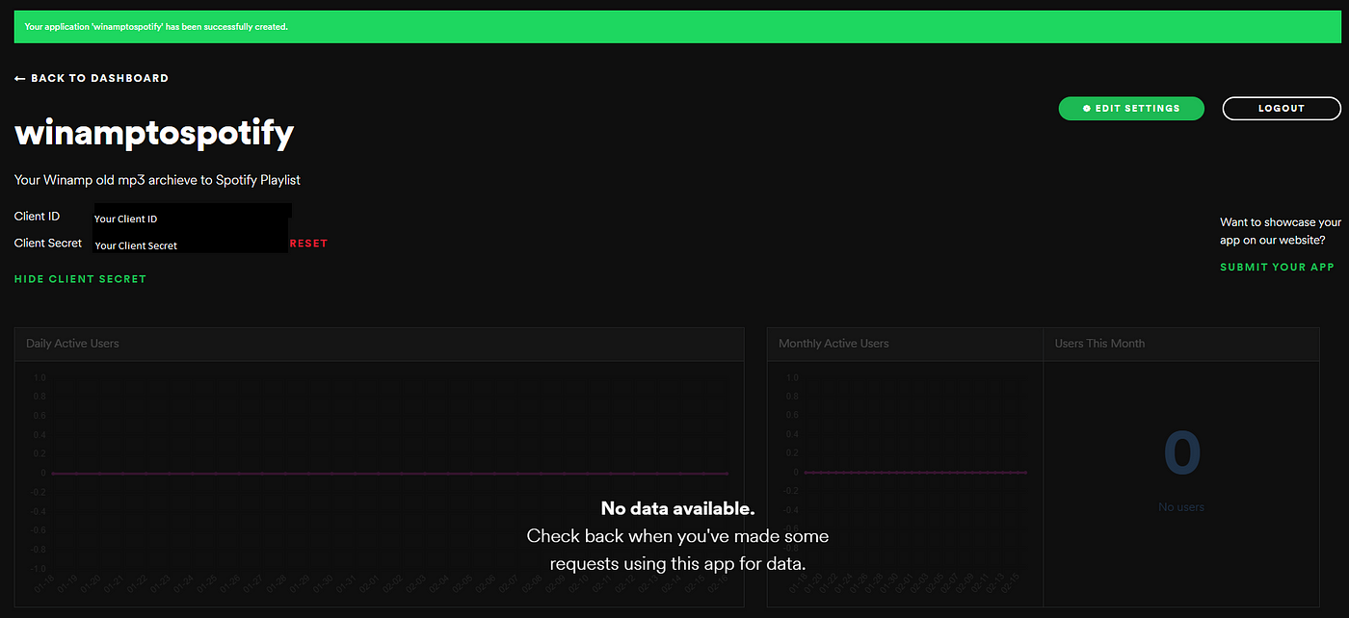Image resolution: width=1349 pixels, height=618 pixels.
Task: Hide client secret
Action: [80, 279]
